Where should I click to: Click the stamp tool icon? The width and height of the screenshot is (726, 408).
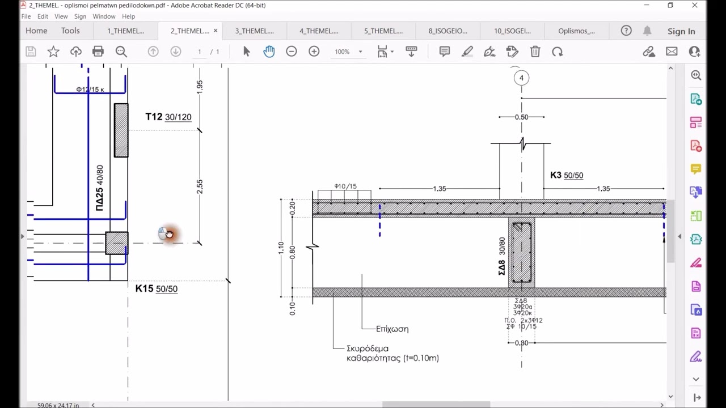[x=512, y=52]
